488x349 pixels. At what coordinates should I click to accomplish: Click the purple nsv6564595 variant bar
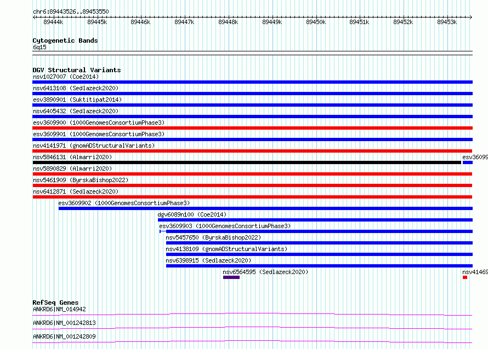pos(231,277)
